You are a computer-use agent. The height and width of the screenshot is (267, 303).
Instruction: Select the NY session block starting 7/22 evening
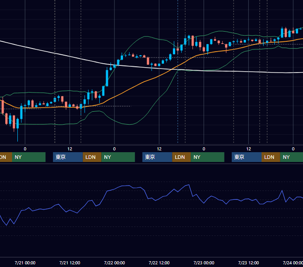[208, 157]
